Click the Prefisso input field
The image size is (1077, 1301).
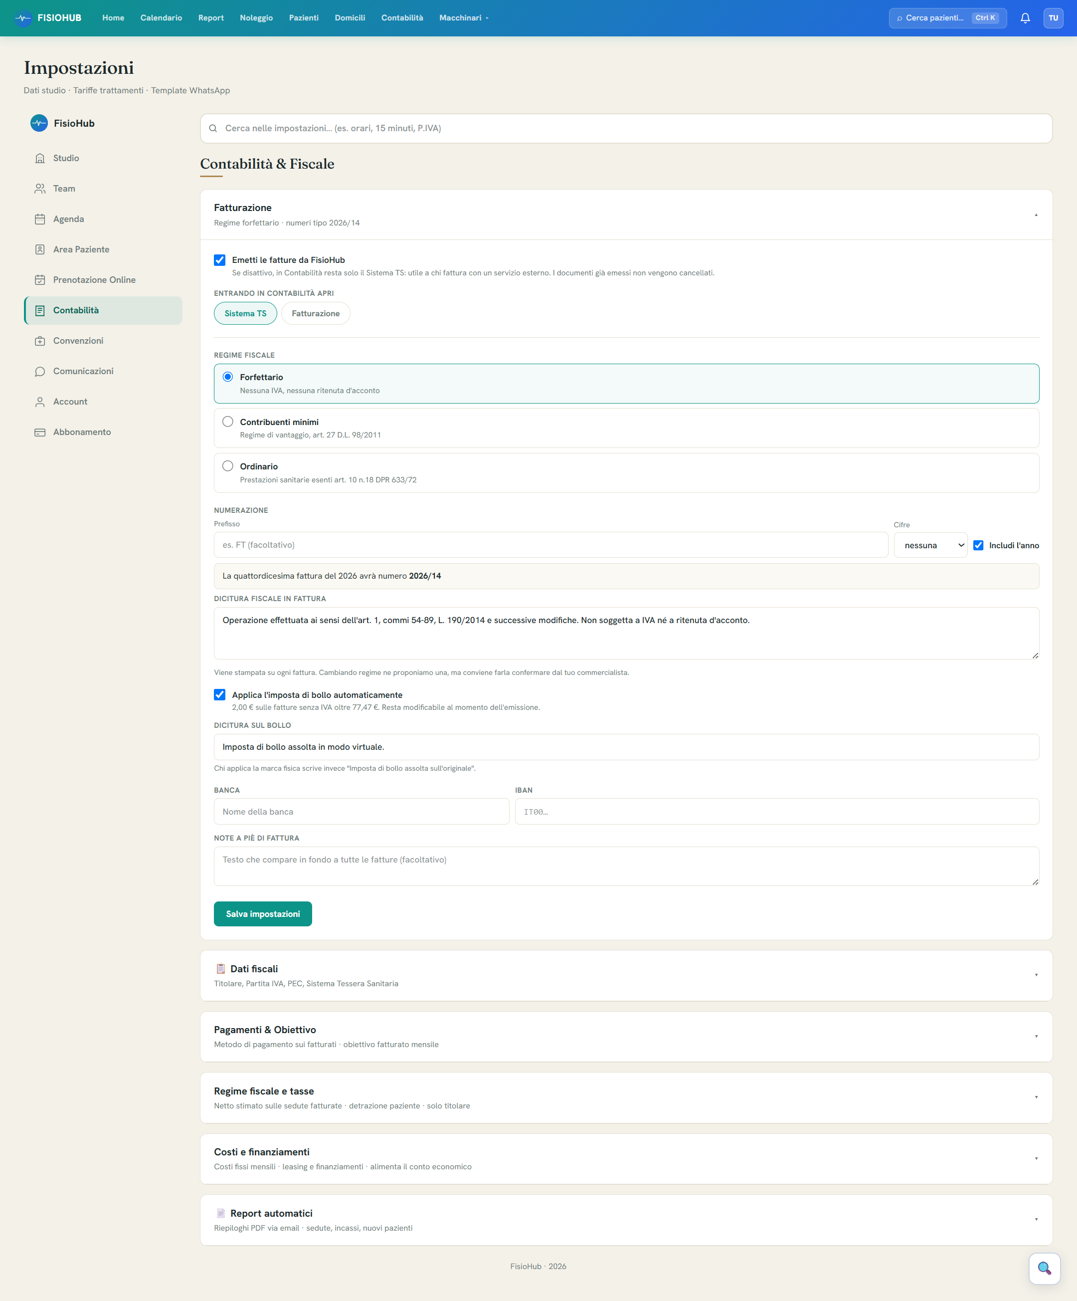tap(550, 545)
